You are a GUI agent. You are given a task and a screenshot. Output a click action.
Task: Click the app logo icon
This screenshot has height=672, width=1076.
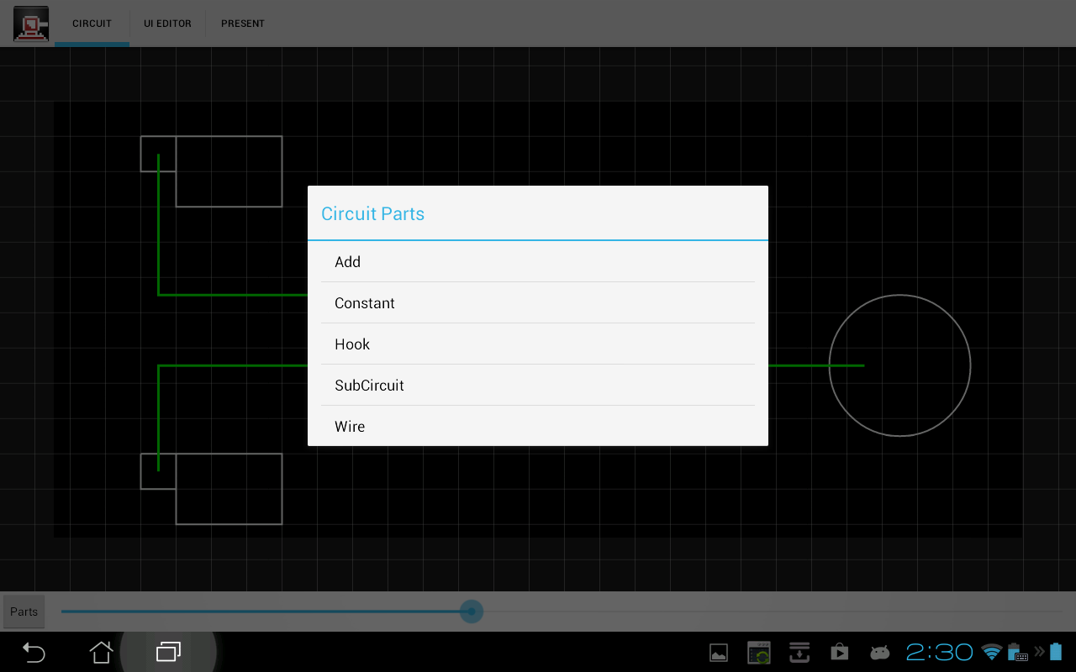(x=31, y=24)
